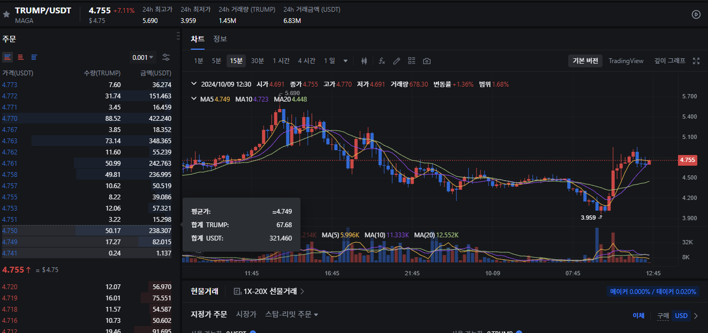The image size is (708, 333).
Task: Click the 3.959 low price chart marker
Action: [590, 218]
